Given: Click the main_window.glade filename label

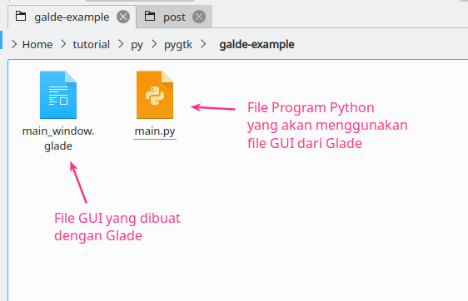Looking at the screenshot, I should click(58, 139).
